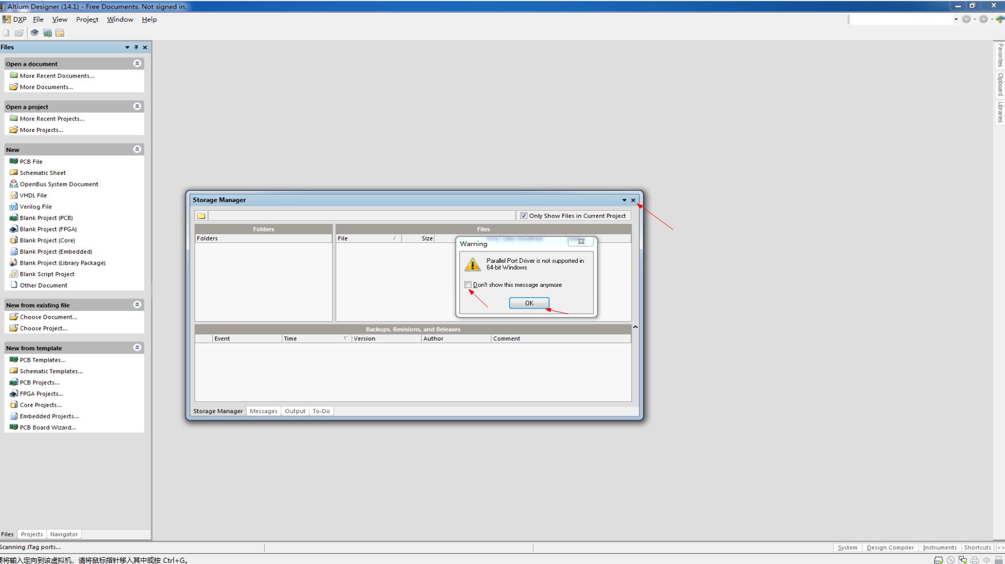
Task: Open the folder browse icon in Storage Manager
Action: coord(201,215)
